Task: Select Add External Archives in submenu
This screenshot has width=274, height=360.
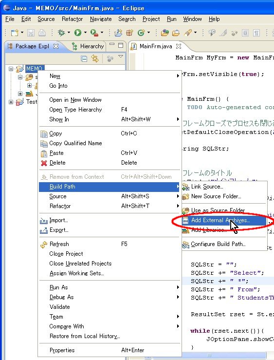Action: (224, 220)
